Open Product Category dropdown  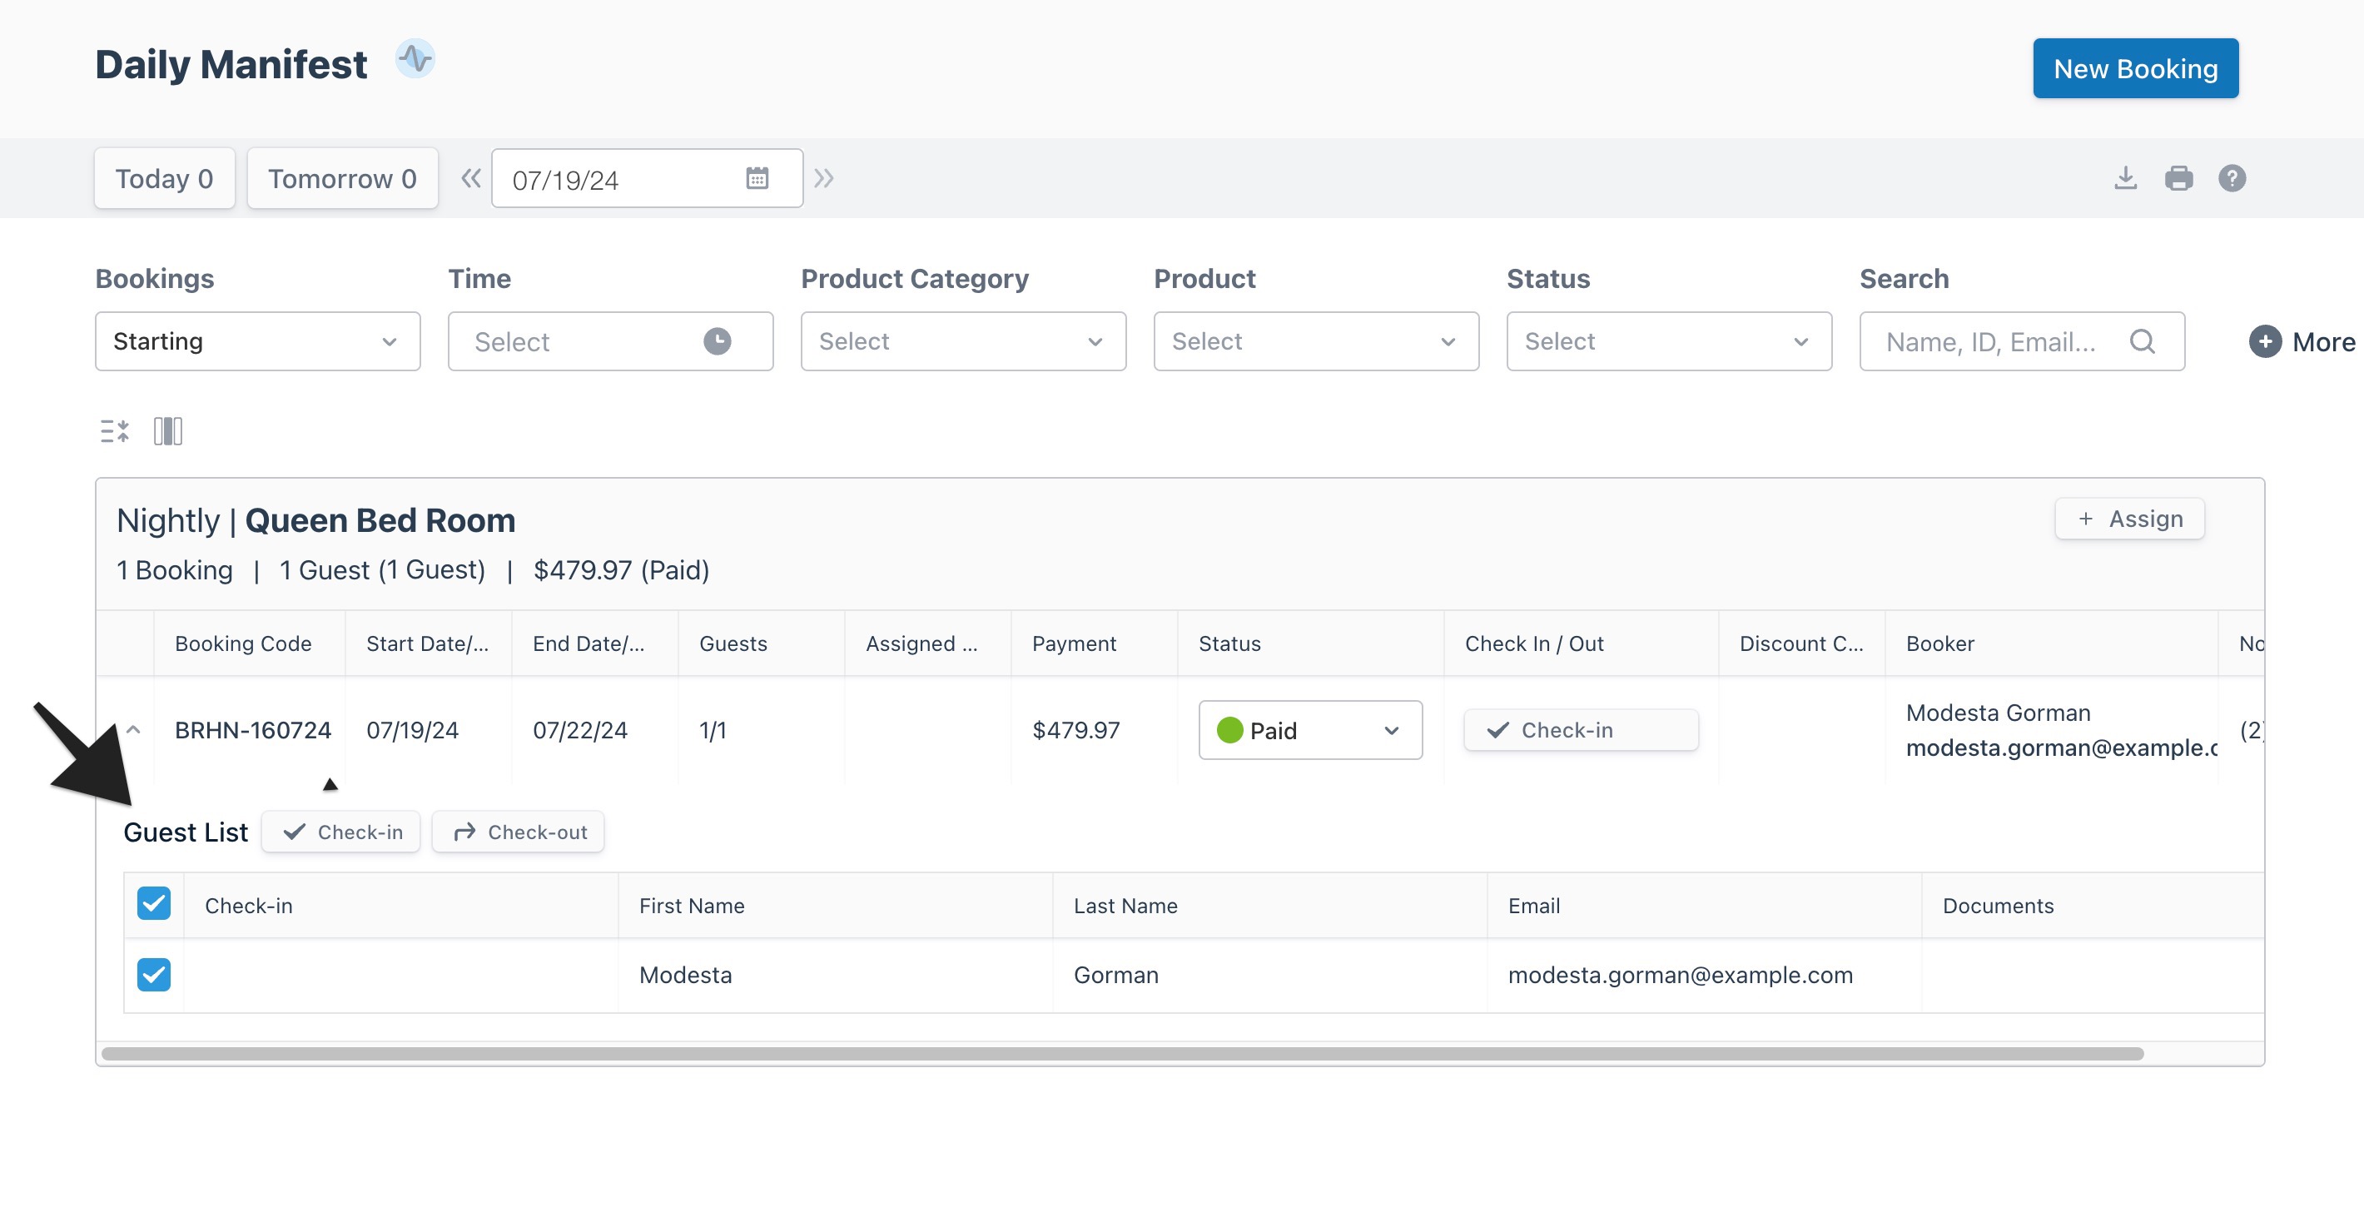pos(964,341)
